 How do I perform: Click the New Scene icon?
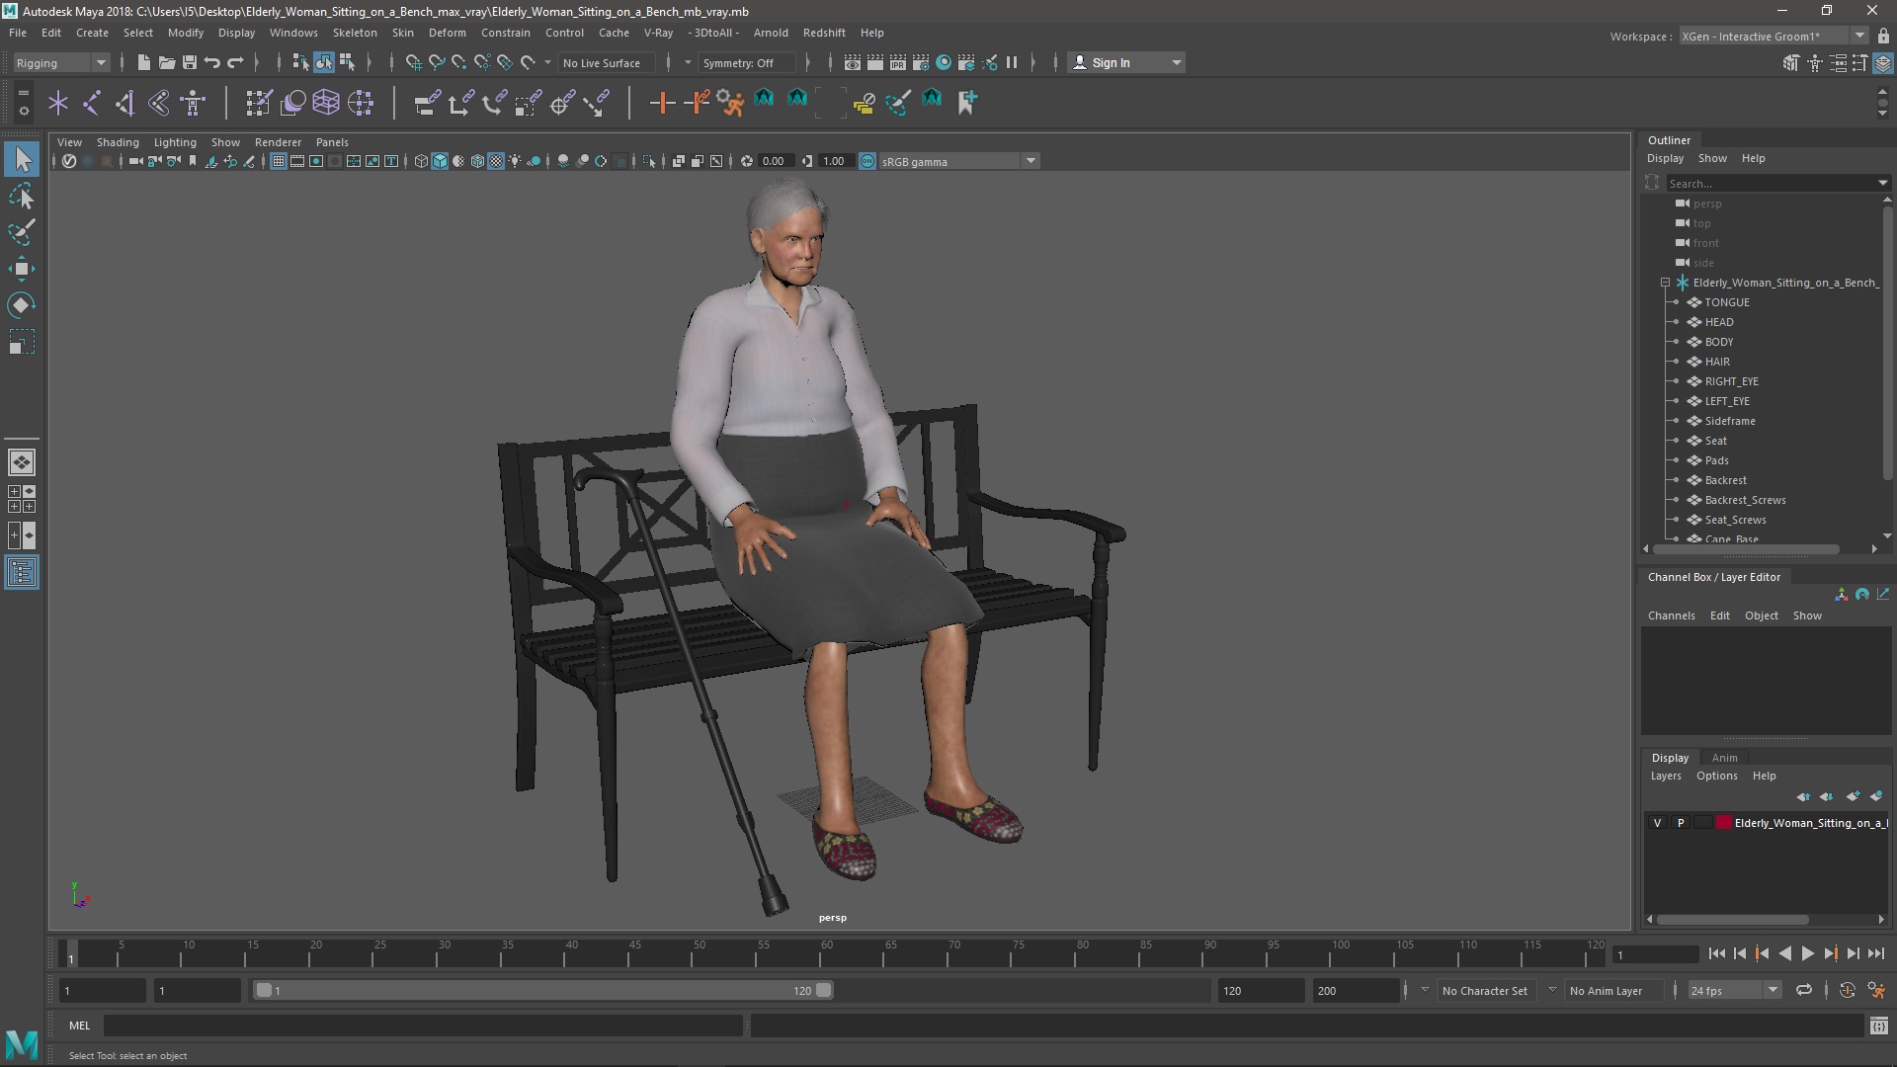coord(144,62)
